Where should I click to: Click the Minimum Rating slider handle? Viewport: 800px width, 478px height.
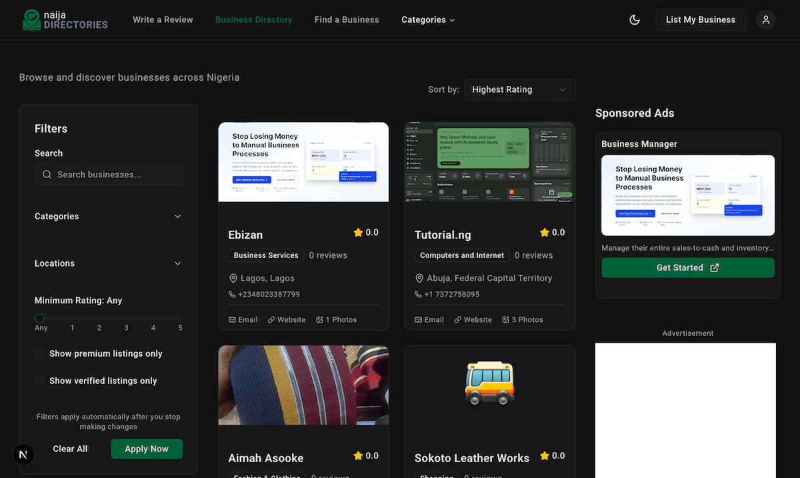[40, 319]
